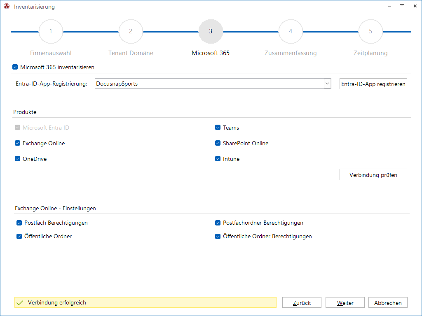Select step 3 Microsoft 365 circle
Viewport: 422px width, 316px height.
click(x=211, y=31)
